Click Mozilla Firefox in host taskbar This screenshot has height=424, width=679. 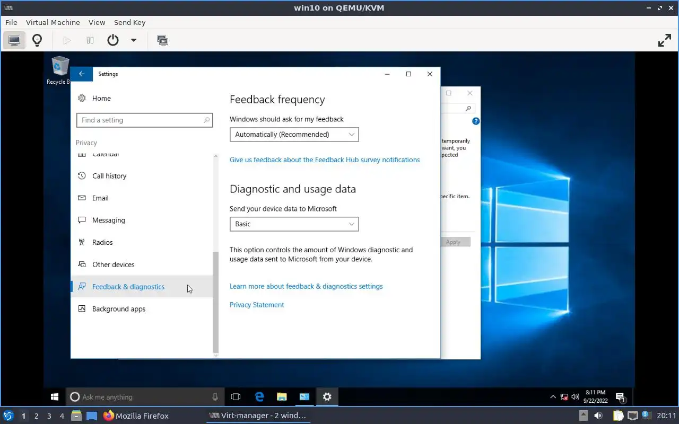click(136, 416)
